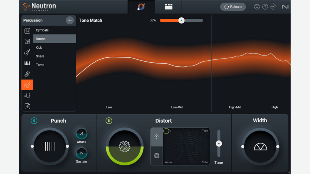The image size is (310, 174).
Task: Open the Keys instrument category icon
Action: (27, 63)
